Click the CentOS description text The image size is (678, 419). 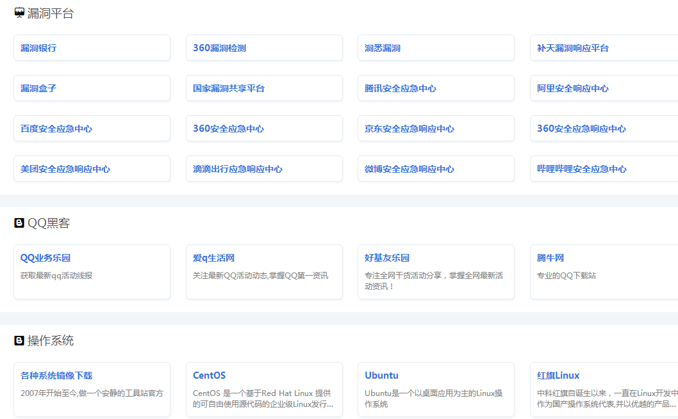coord(263,399)
